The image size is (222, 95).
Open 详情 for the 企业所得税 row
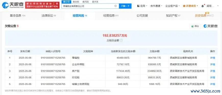point(213,64)
